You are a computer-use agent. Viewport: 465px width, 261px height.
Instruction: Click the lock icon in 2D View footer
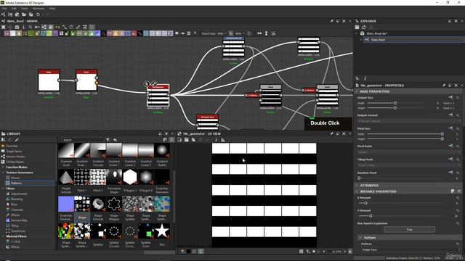pyautogui.click(x=350, y=252)
